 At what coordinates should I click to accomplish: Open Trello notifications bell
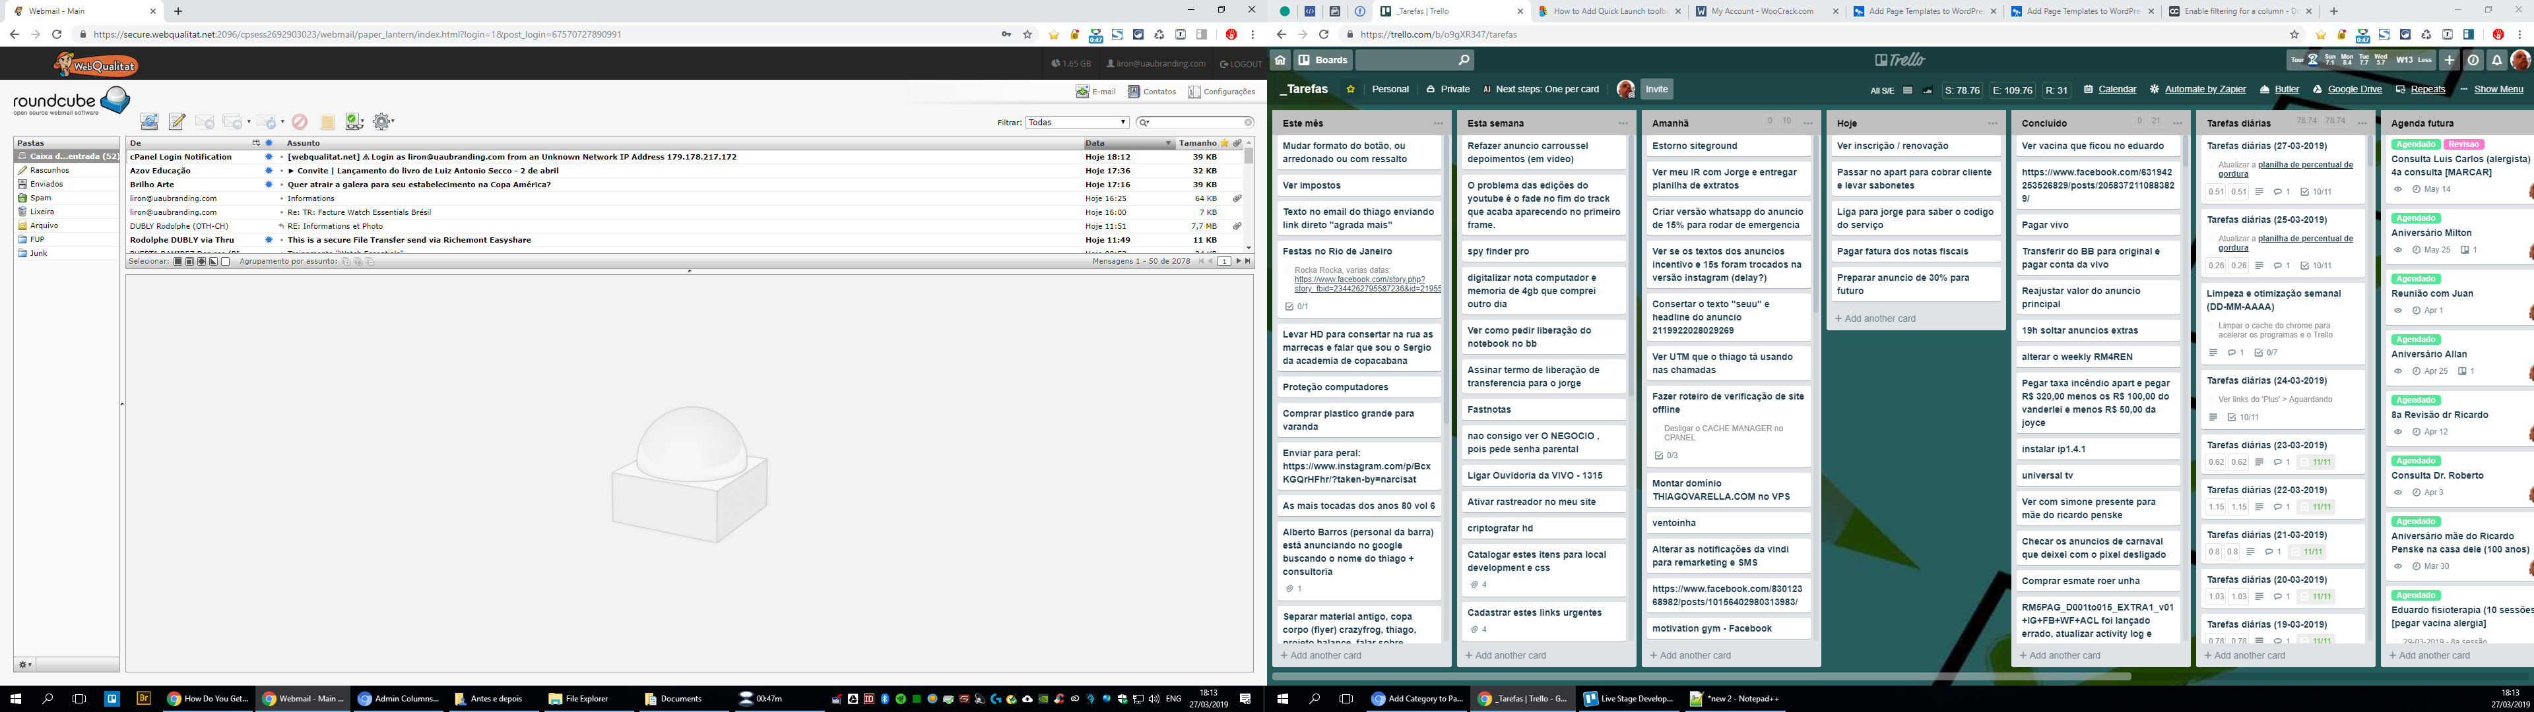coord(2496,60)
